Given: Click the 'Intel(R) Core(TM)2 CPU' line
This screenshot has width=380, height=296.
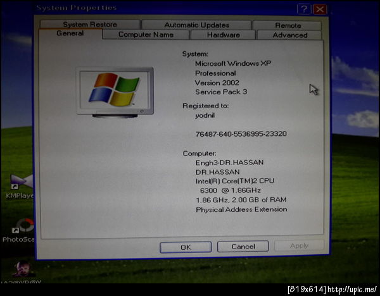Looking at the screenshot, I should point(235,181).
